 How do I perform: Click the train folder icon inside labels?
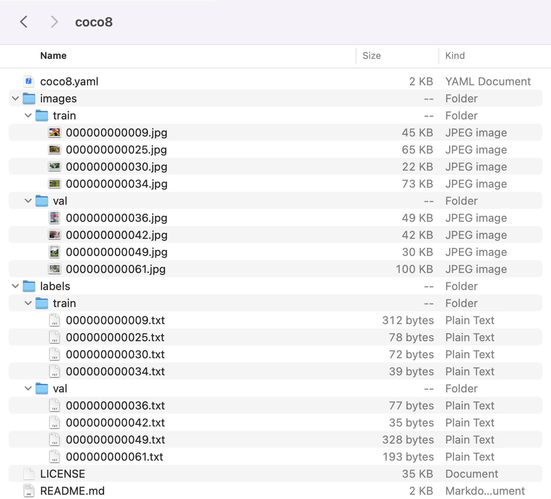point(42,303)
